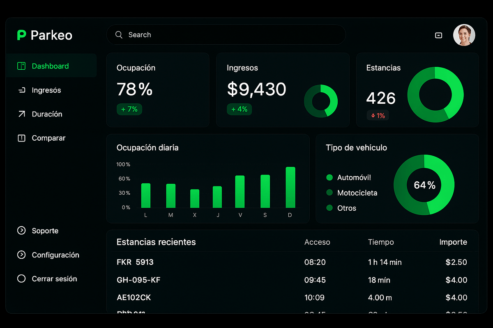Screen dimensions: 493x328
Task: Open Soporte from the sidebar menu
Action: click(45, 230)
